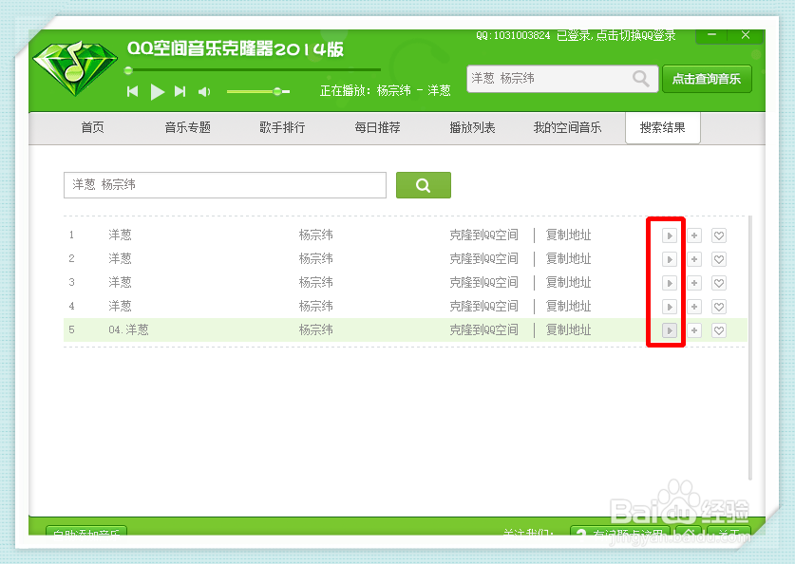This screenshot has height=564, width=795.
Task: Click 复制地址 in row 2
Action: coord(568,259)
